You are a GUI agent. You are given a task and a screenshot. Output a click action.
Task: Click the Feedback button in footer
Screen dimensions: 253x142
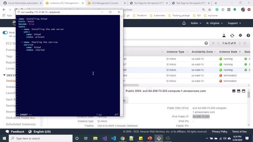coord(15,131)
